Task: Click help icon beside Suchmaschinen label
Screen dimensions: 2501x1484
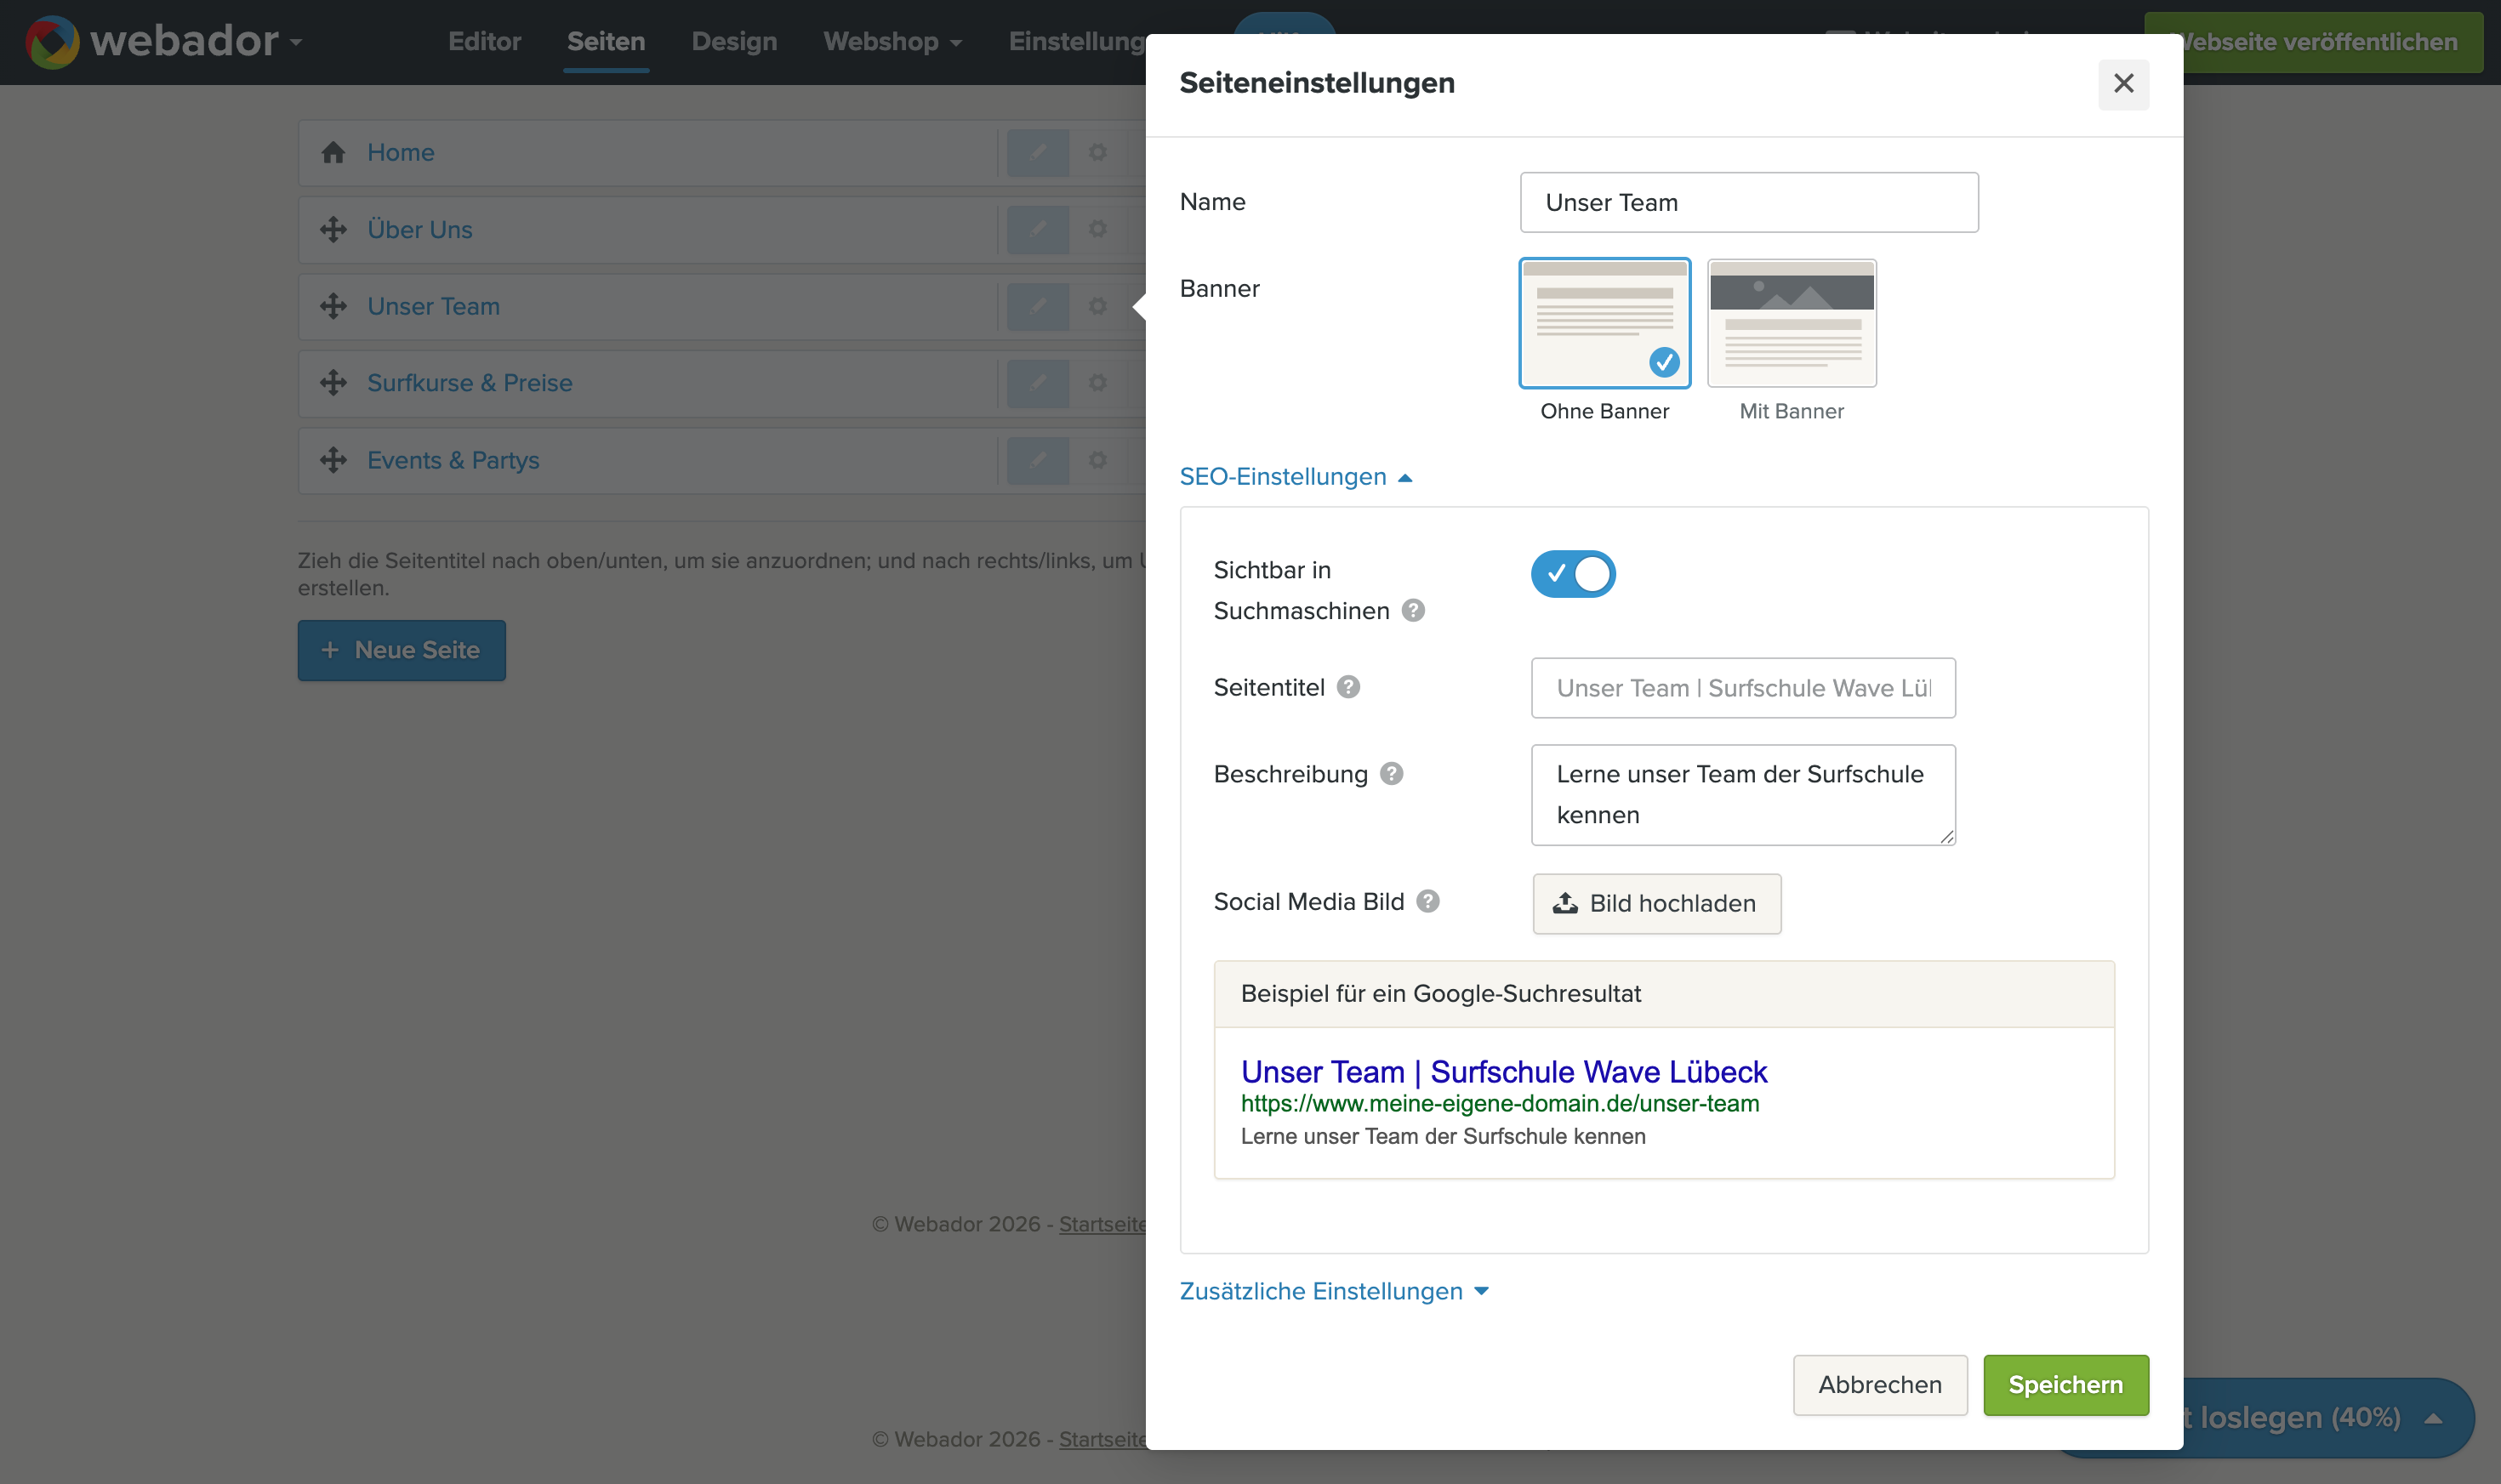Action: click(1413, 610)
